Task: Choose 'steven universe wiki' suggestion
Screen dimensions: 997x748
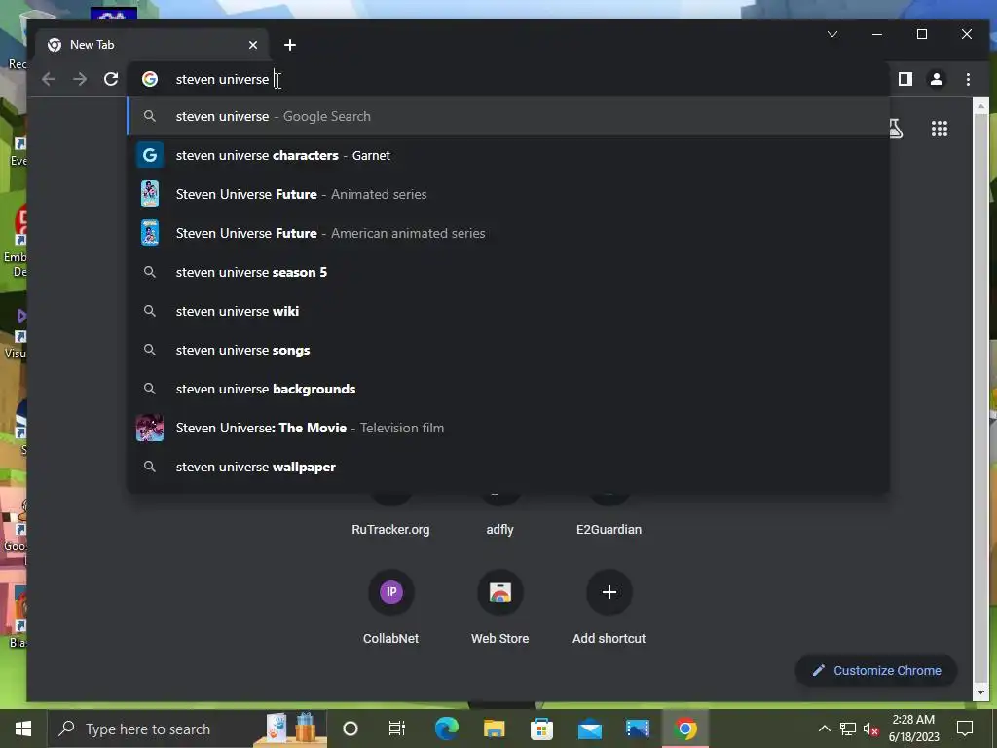Action: [508, 311]
